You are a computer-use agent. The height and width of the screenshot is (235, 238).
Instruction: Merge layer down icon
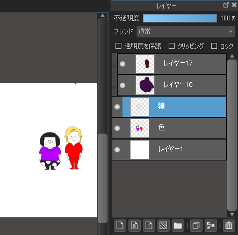pos(211,225)
